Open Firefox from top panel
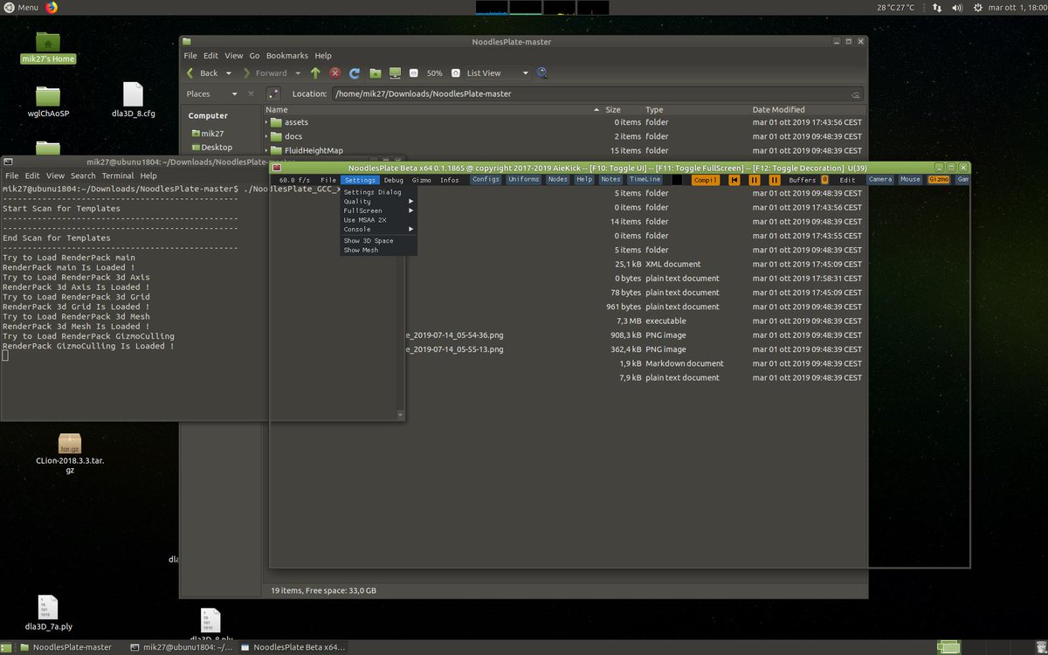Viewport: 1048px width, 655px height. point(52,7)
